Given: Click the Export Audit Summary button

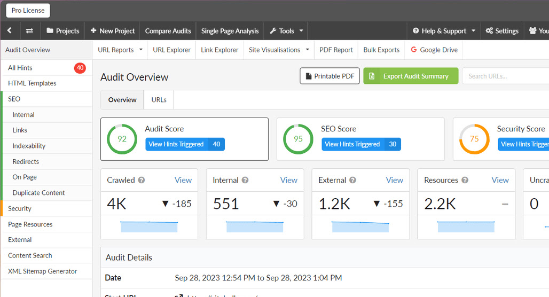Looking at the screenshot, I should click(x=411, y=76).
